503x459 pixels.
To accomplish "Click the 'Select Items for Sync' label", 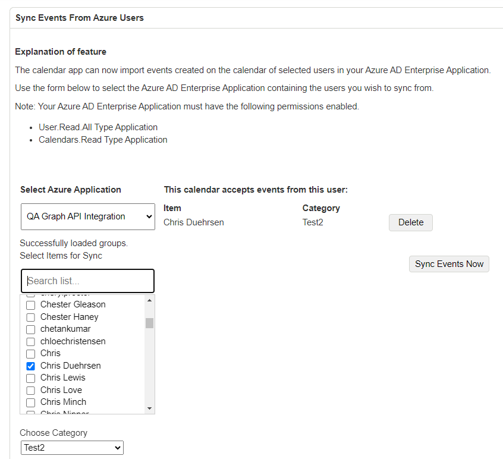I will (x=61, y=256).
